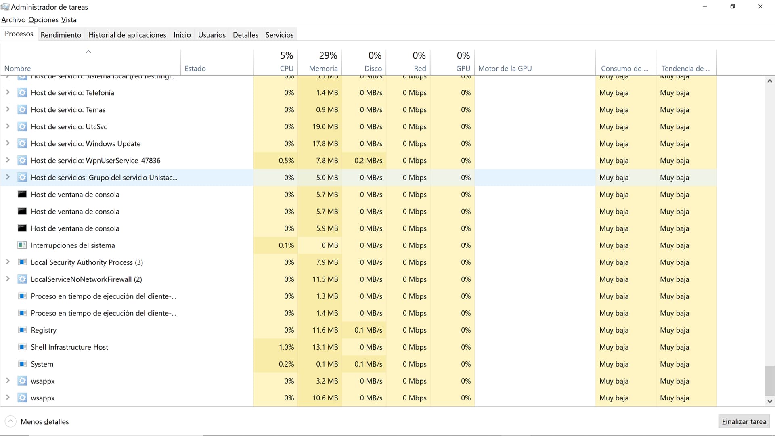This screenshot has width=775, height=436.
Task: Click the 1.0% CPU value
Action: pos(286,347)
